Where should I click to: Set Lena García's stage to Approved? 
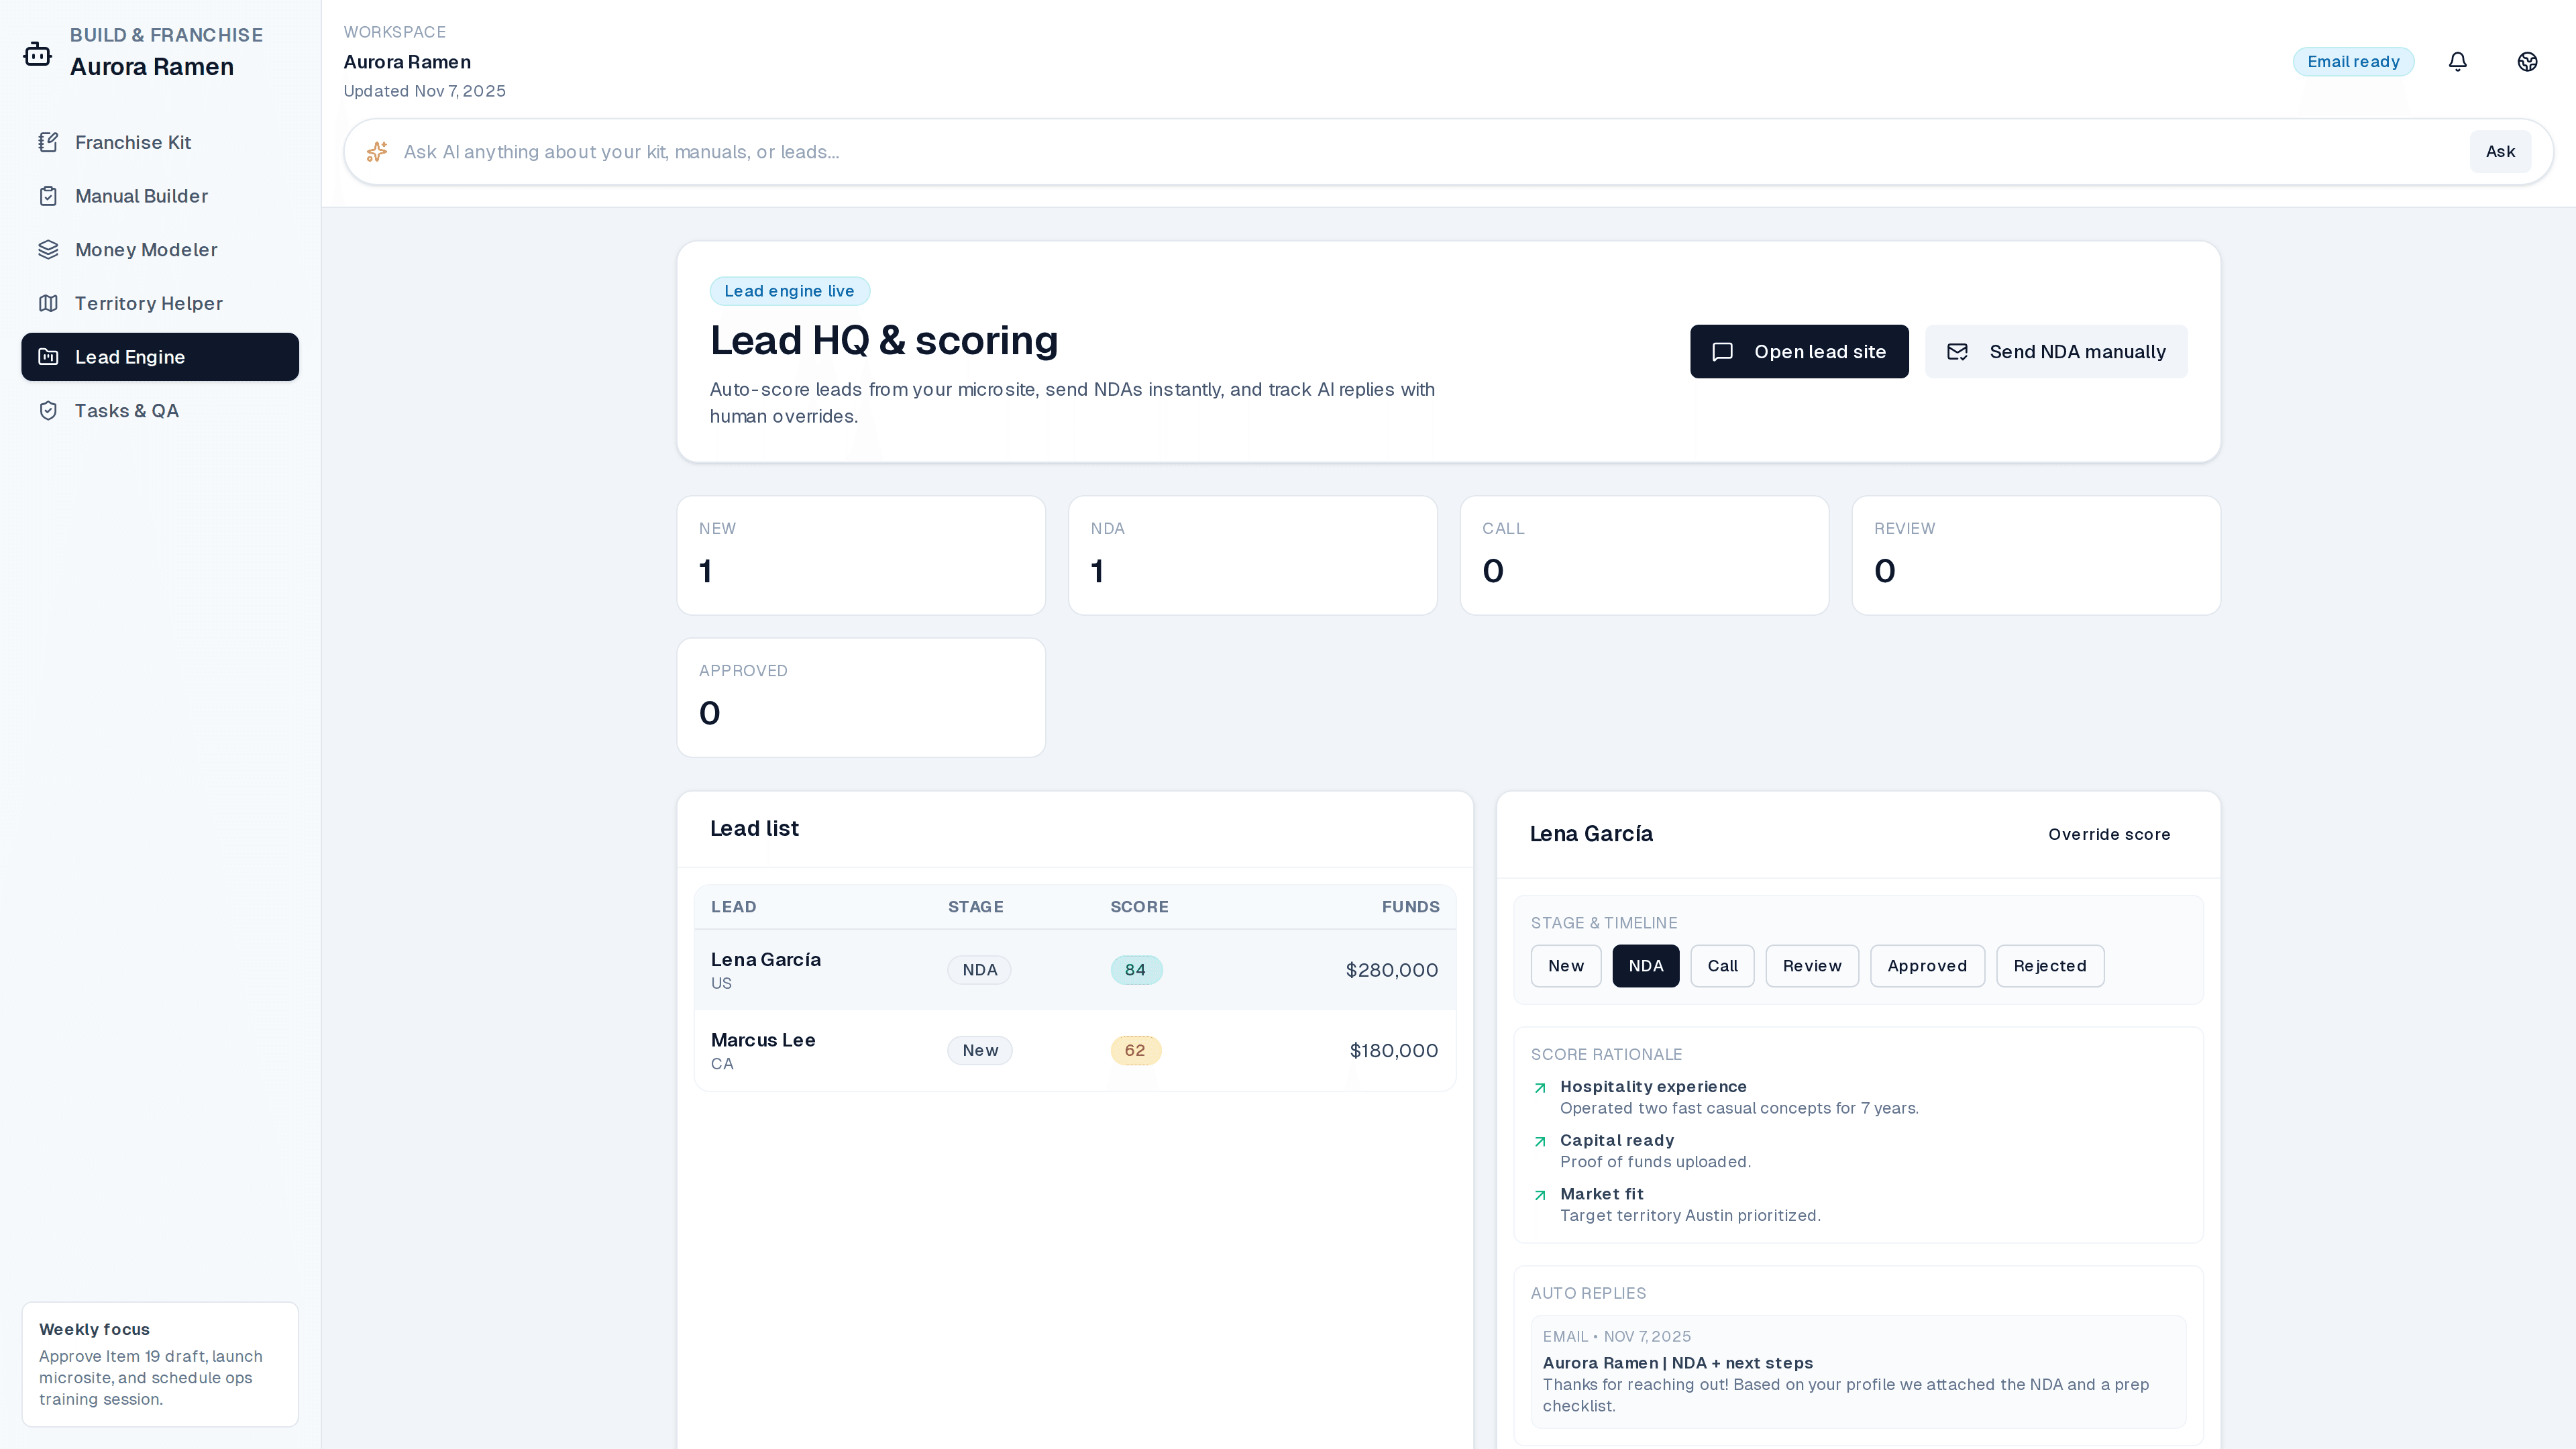pyautogui.click(x=1927, y=966)
